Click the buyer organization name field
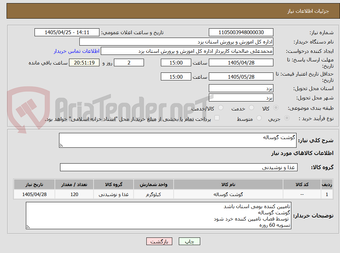Screen dimensions: 340x253 pos(176,42)
